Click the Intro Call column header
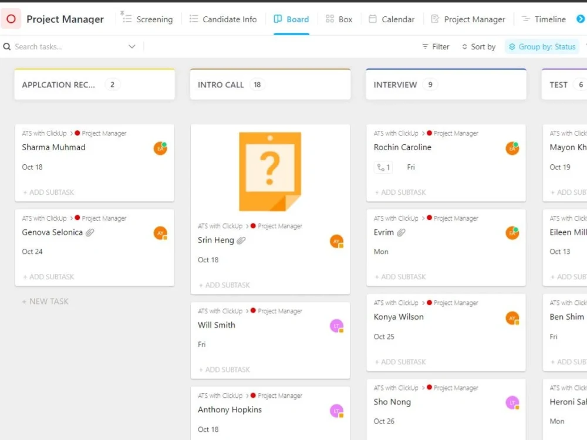 coord(270,84)
